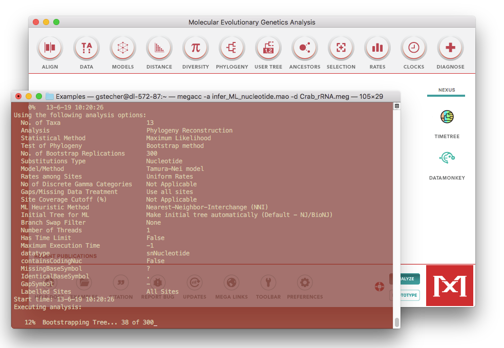Click the terminal window title text
The image size is (504, 348).
[x=219, y=96]
